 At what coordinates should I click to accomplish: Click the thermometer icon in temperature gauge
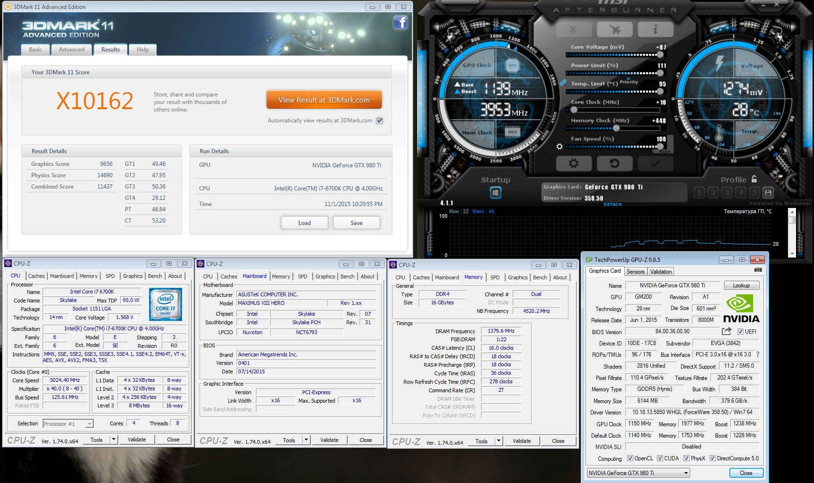719,134
